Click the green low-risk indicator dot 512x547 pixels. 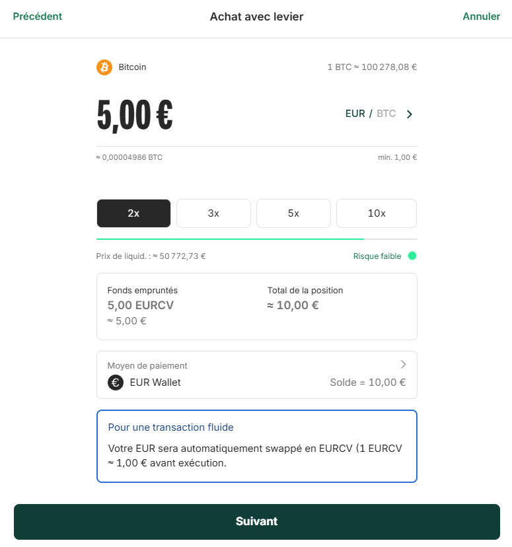click(x=411, y=256)
